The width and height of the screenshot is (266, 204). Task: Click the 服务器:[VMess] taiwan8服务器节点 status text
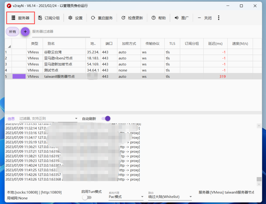click(x=226, y=192)
